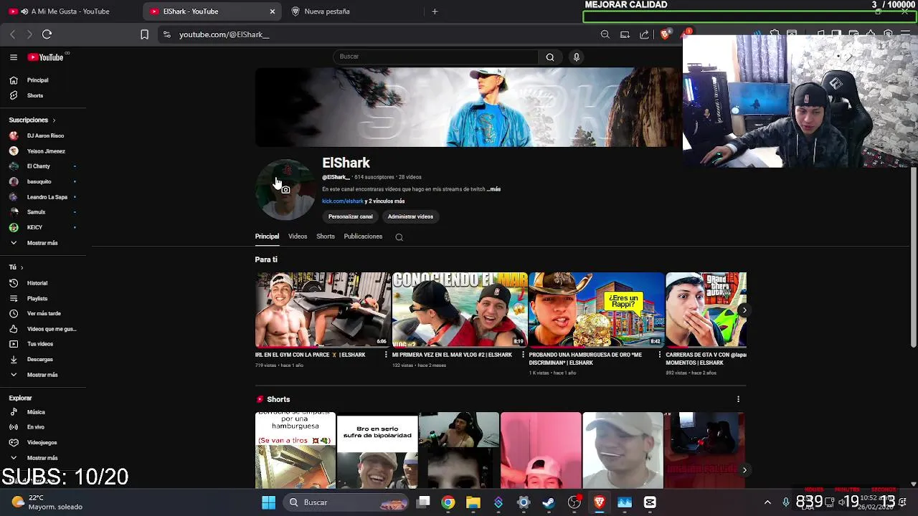The image size is (918, 516).
Task: Reload the page in the browser
Action: [47, 34]
